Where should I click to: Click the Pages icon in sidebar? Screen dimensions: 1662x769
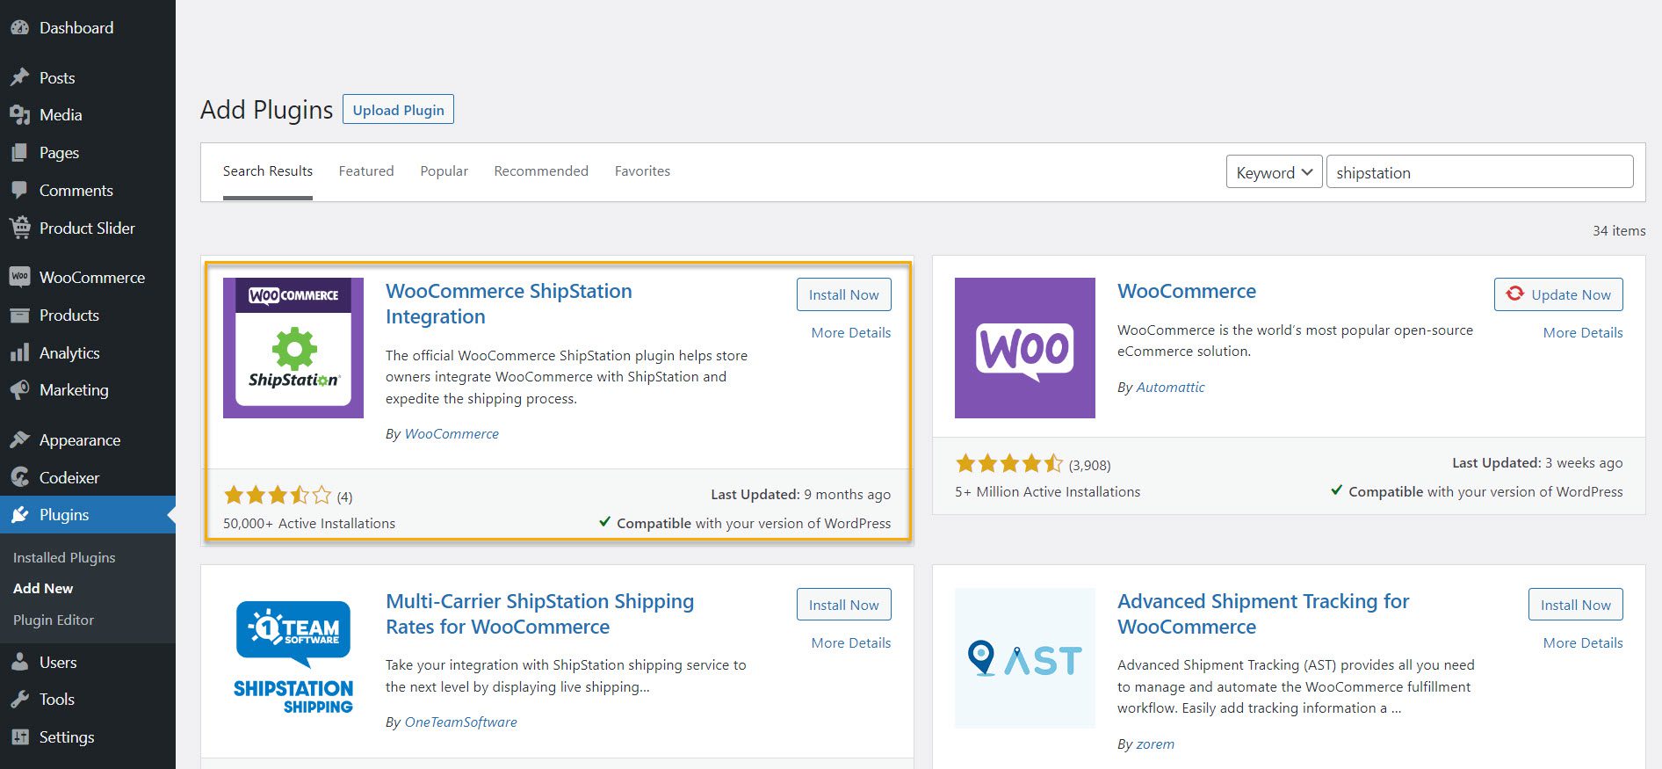click(x=19, y=153)
